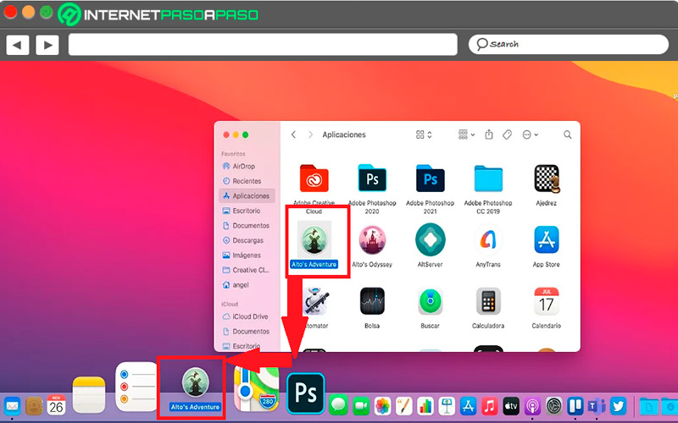Open Maps from the Dock

click(x=257, y=388)
